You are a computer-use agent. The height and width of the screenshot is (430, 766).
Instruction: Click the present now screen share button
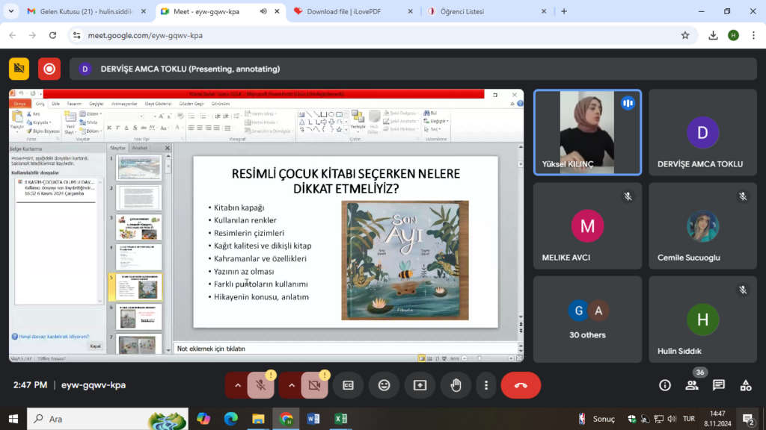[420, 385]
